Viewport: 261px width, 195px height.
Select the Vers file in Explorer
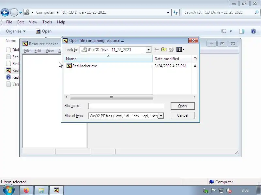click(x=13, y=84)
